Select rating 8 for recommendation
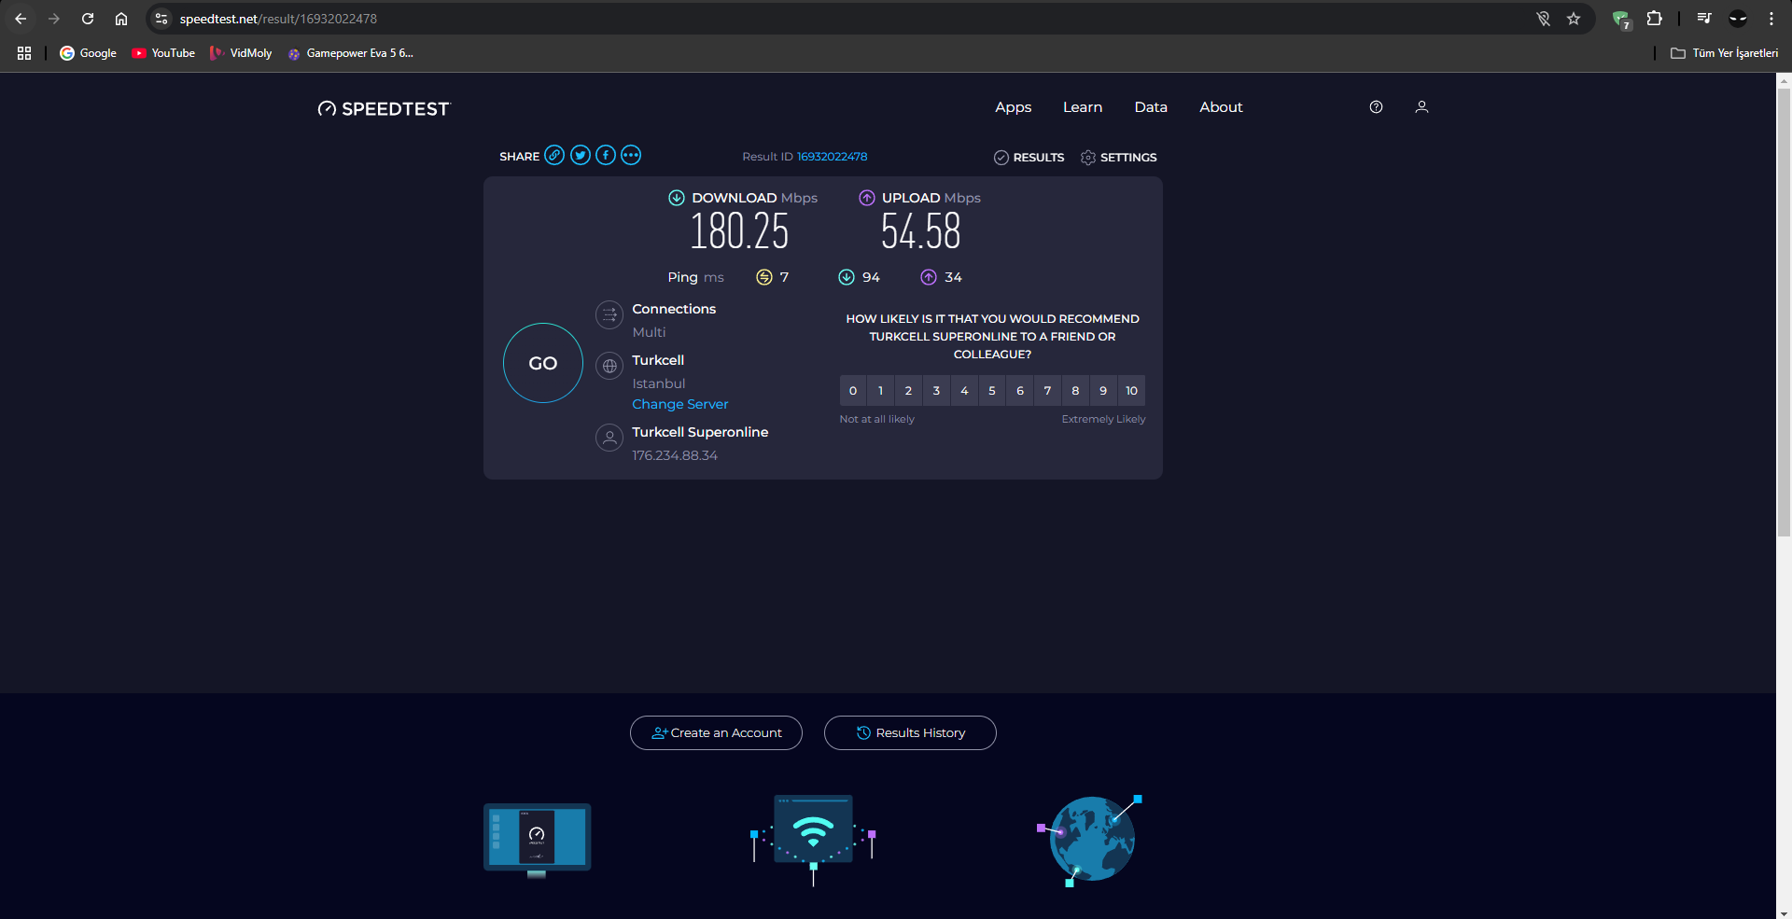This screenshot has height=919, width=1792. (x=1075, y=391)
